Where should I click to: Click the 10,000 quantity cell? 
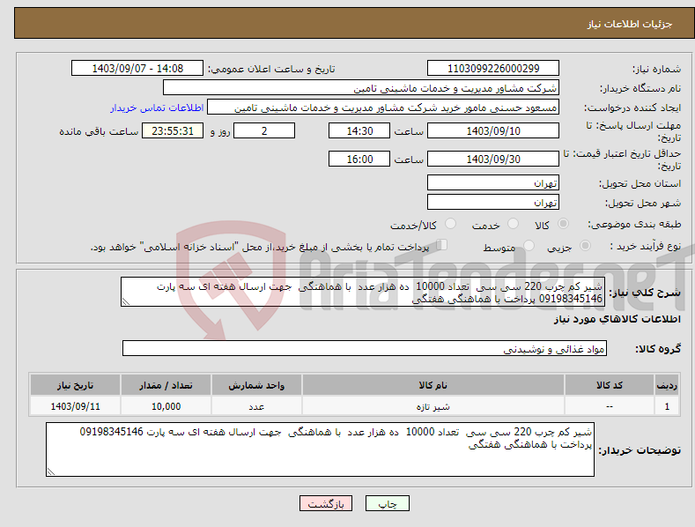(166, 406)
